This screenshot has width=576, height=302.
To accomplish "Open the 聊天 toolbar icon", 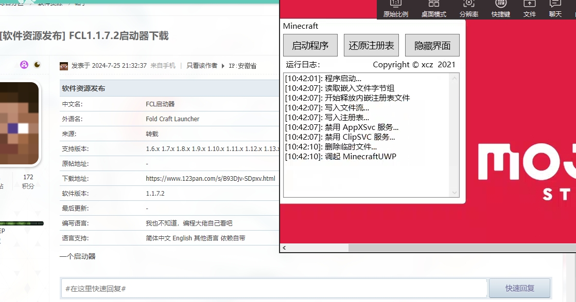I will tap(555, 9).
